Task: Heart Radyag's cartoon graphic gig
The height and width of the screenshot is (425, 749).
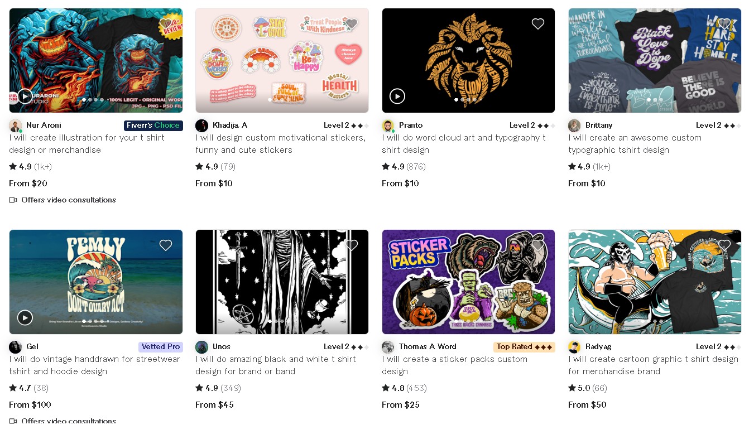Action: (724, 245)
